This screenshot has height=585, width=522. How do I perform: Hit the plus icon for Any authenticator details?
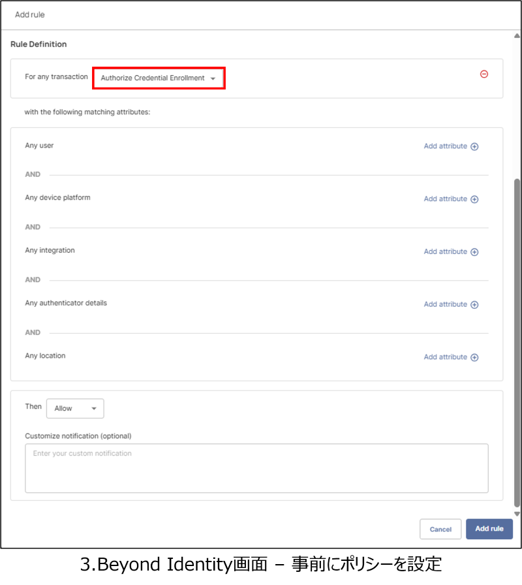[474, 305]
